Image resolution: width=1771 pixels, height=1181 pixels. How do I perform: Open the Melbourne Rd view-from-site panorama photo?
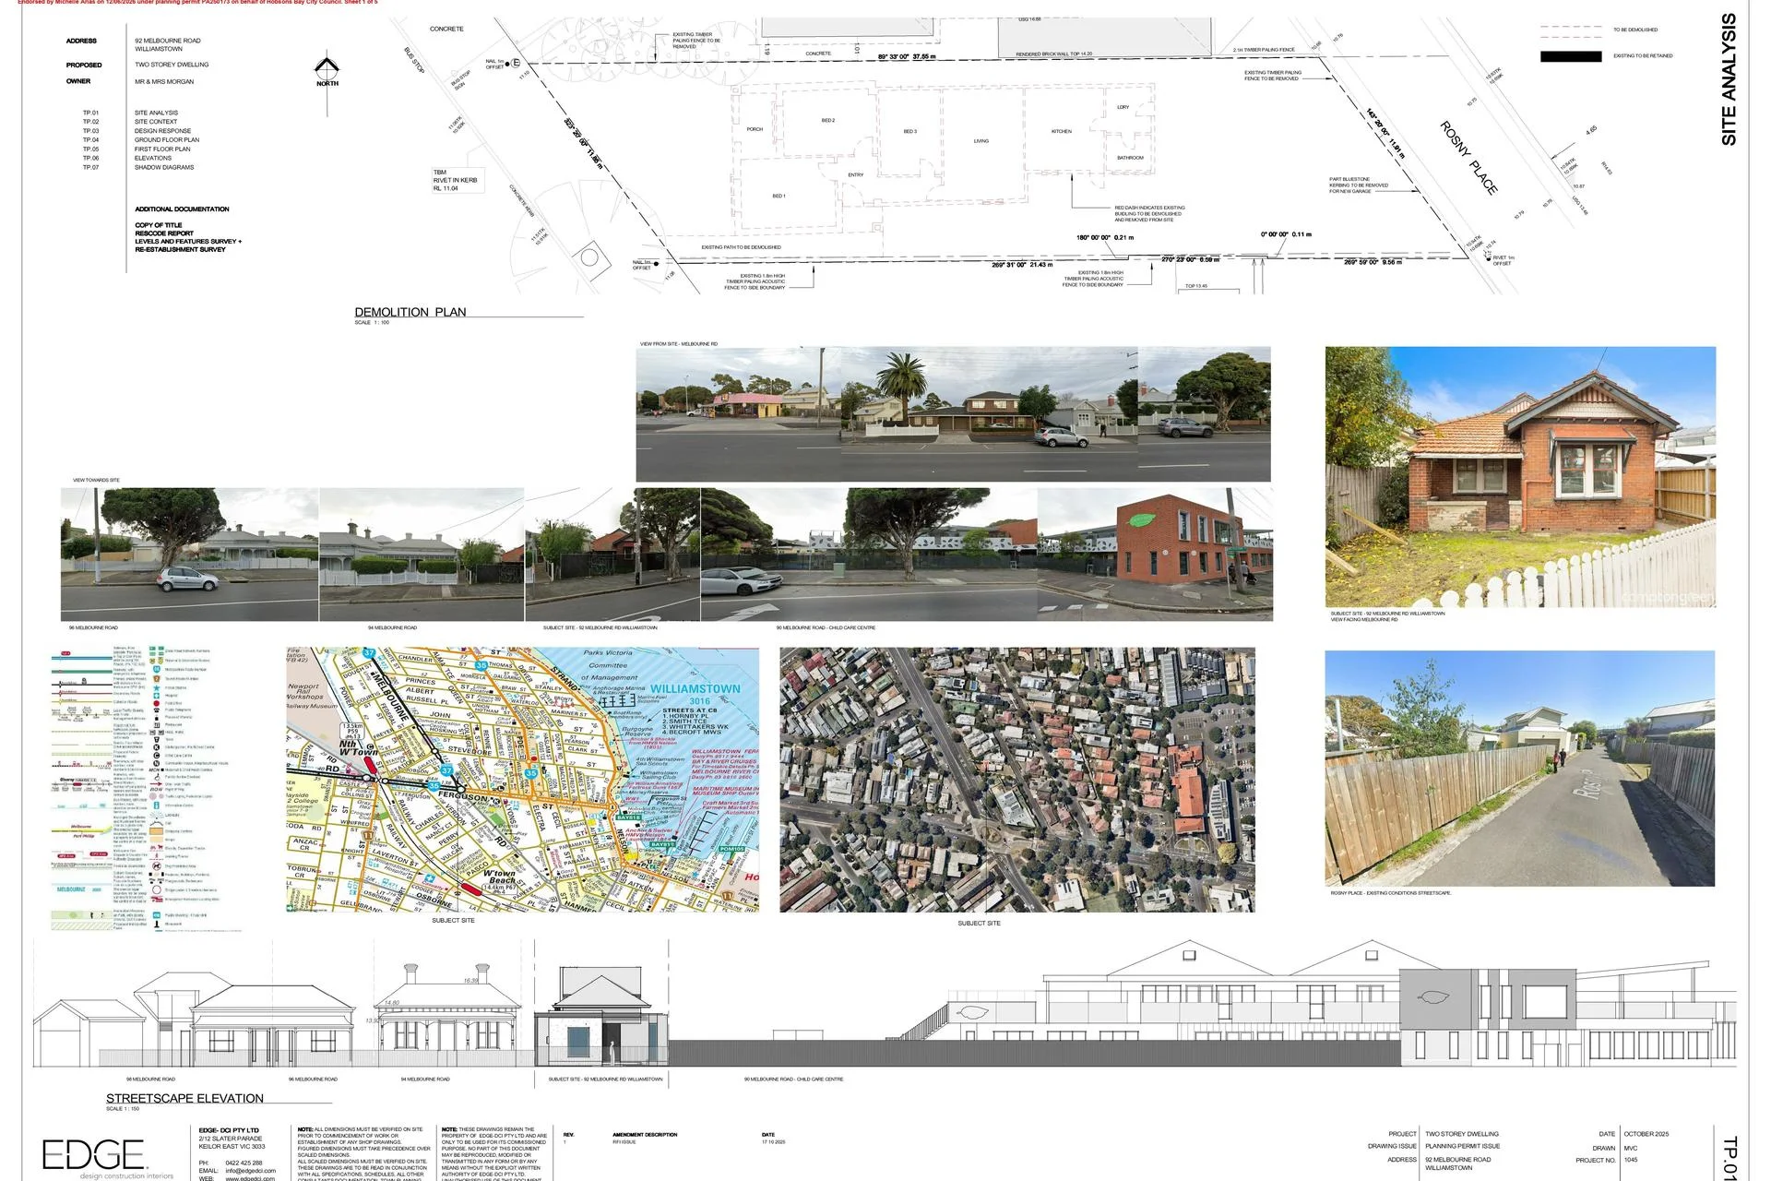click(x=953, y=414)
